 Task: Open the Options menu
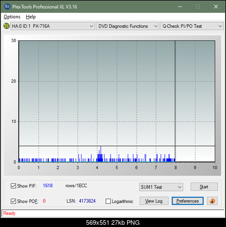coord(12,17)
